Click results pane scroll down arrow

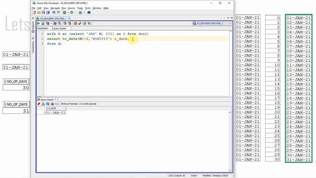tap(230, 170)
